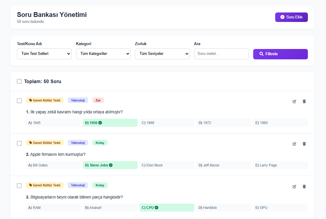The image size is (326, 219).
Task: Click the Zor difficulty badge
Action: pos(98,100)
